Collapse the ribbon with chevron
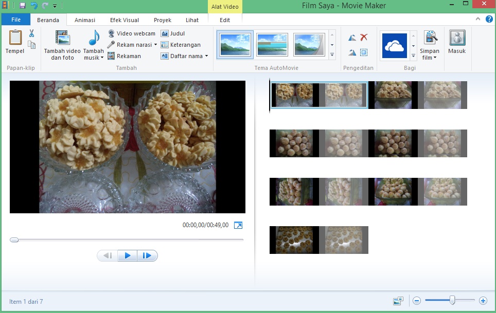 click(477, 19)
